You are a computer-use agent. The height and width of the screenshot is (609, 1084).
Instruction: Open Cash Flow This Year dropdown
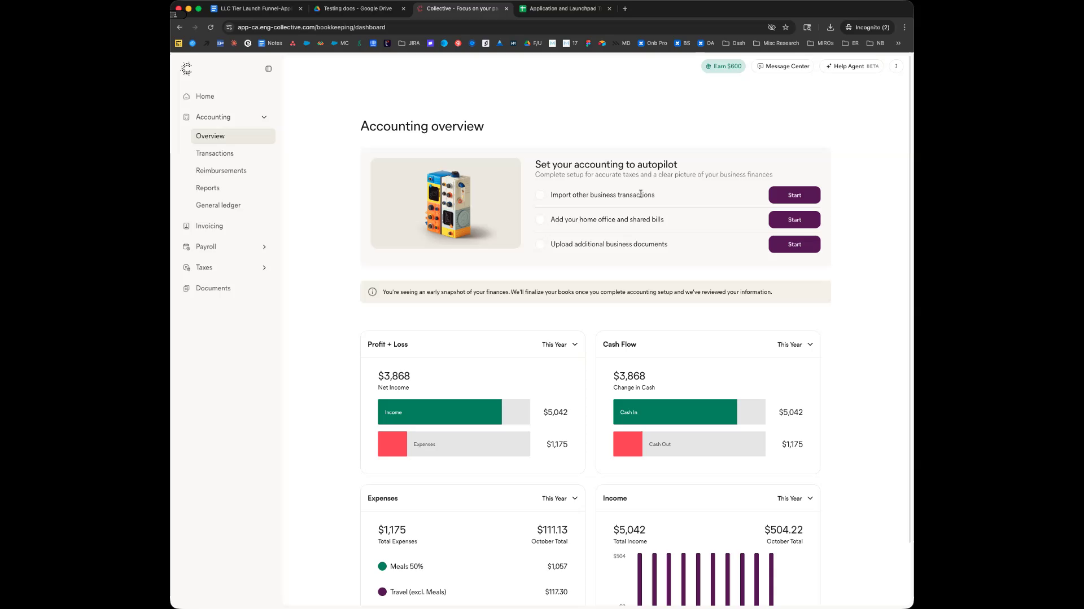[x=795, y=345]
